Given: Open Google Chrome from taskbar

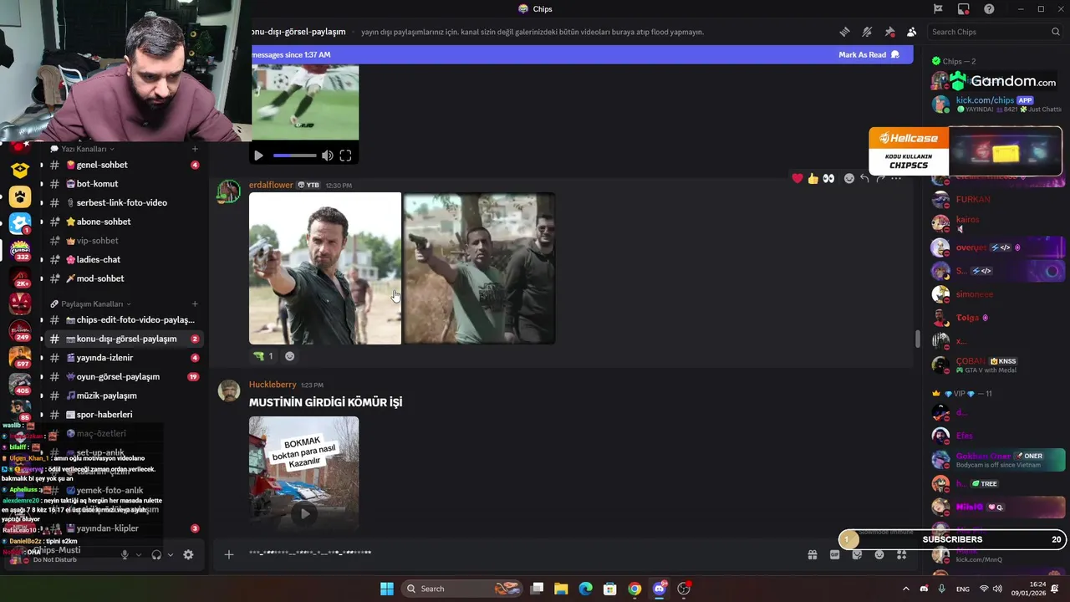Looking at the screenshot, I should click(x=634, y=589).
